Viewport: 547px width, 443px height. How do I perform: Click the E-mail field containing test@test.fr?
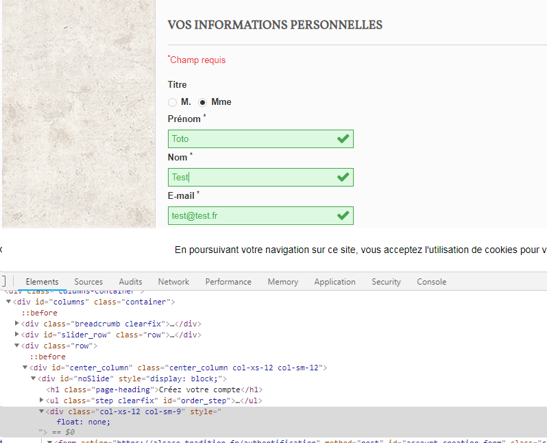(x=260, y=216)
